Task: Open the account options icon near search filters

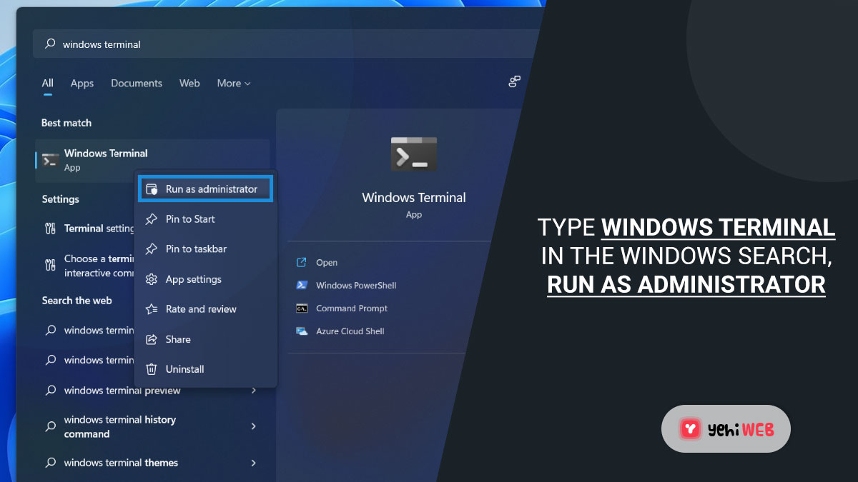Action: 514,81
